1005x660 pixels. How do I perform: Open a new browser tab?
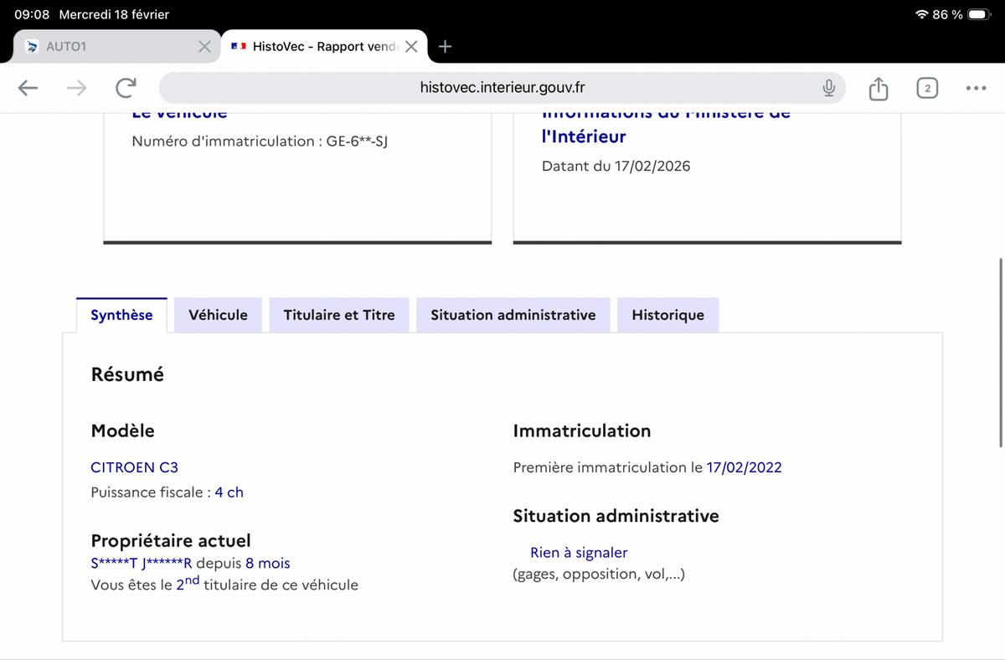point(446,47)
